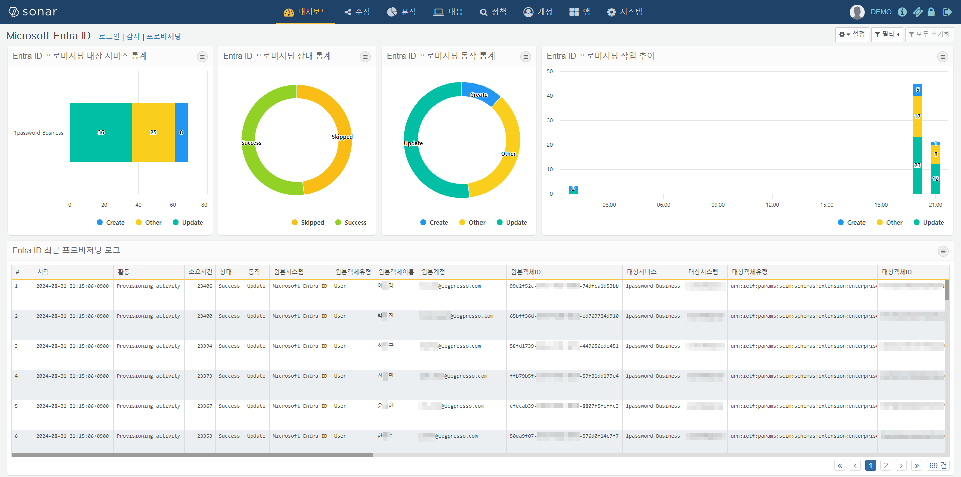Open menu of 작업 추이 widget

943,57
